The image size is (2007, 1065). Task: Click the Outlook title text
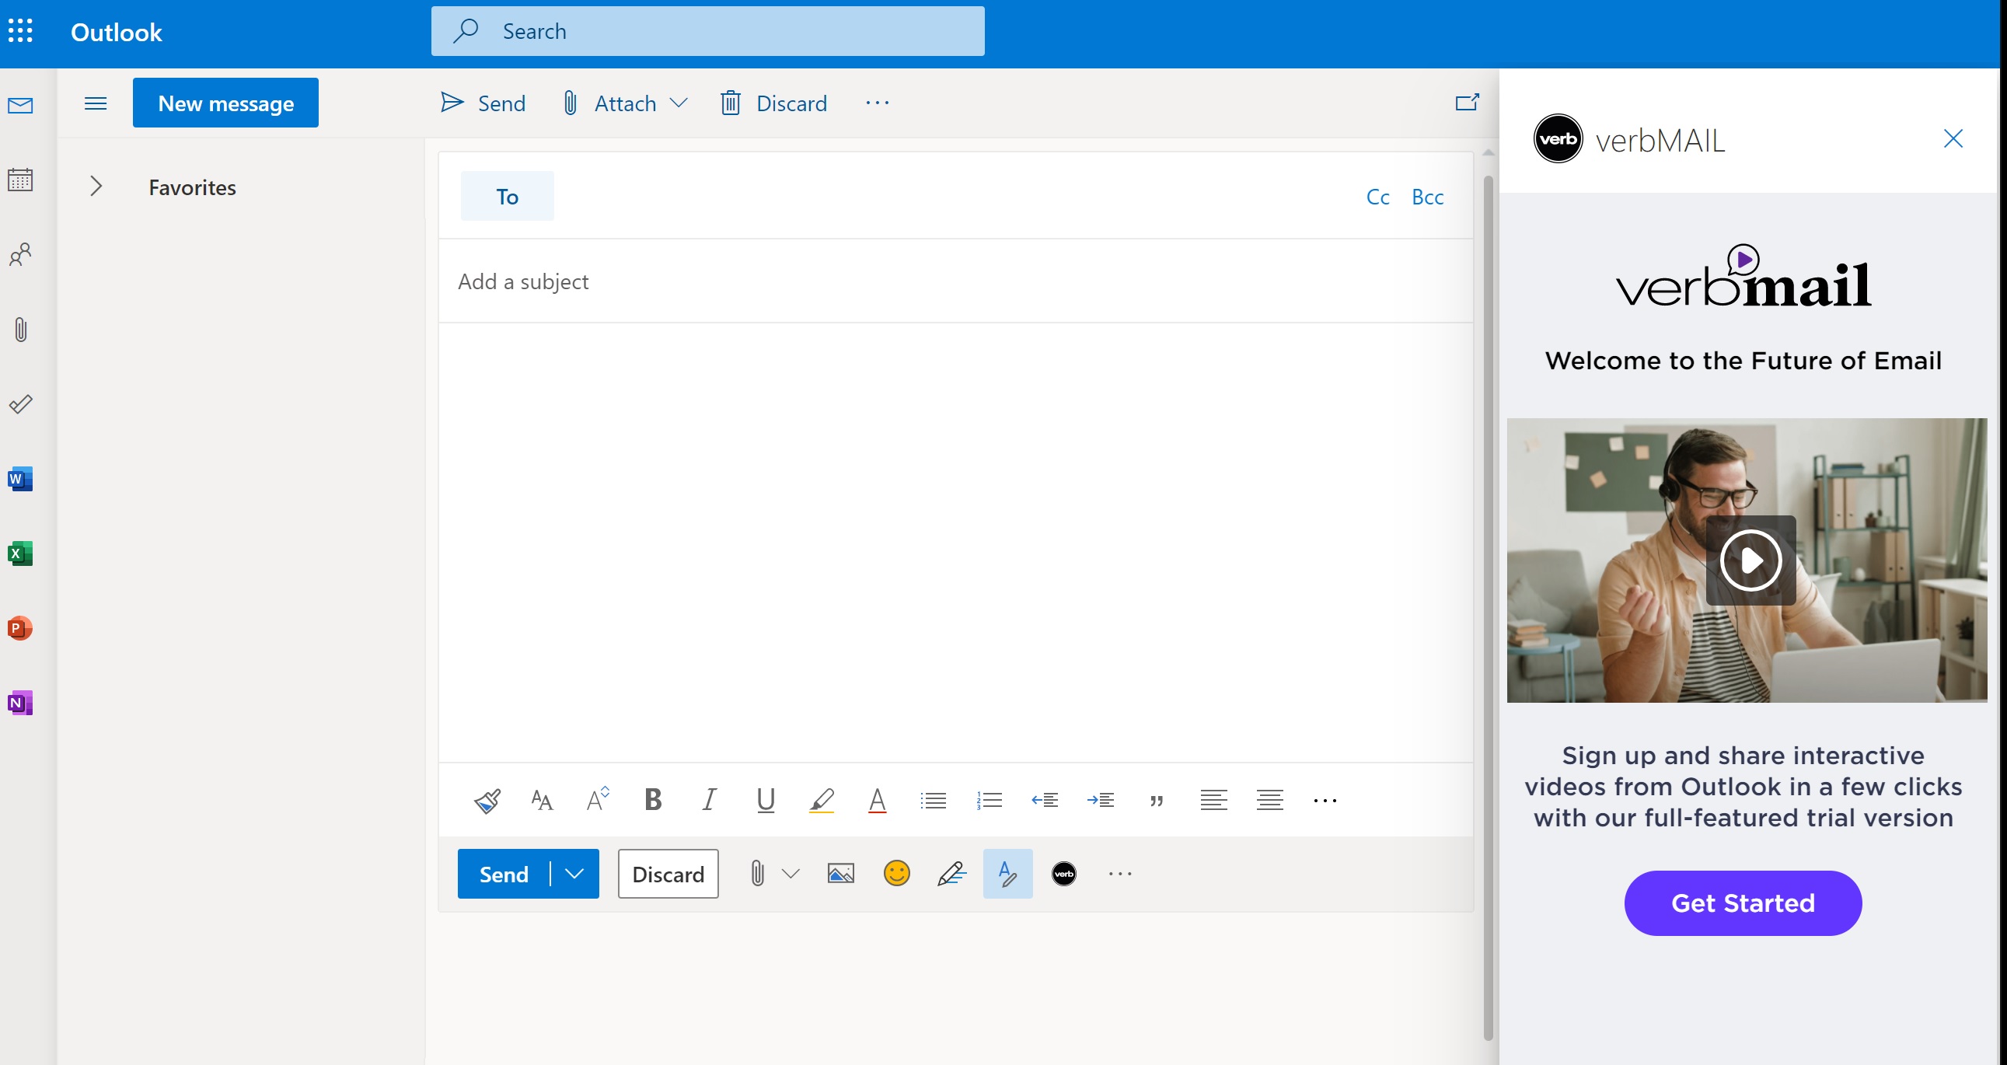click(116, 32)
